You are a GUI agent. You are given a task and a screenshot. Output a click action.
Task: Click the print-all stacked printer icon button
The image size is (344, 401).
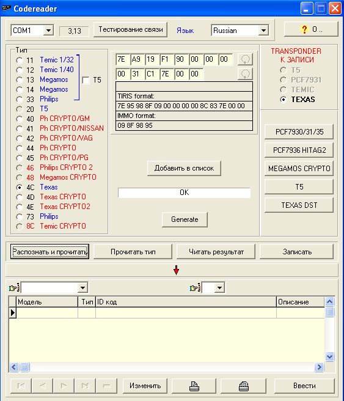pos(243,386)
